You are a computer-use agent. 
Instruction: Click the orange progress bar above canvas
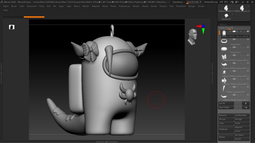point(34,17)
